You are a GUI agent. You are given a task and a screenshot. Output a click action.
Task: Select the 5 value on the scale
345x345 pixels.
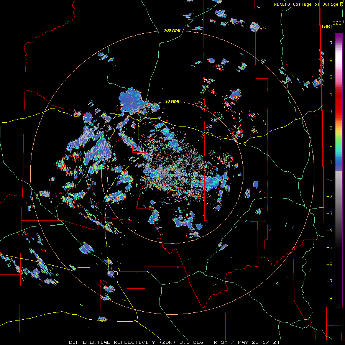click(x=331, y=77)
